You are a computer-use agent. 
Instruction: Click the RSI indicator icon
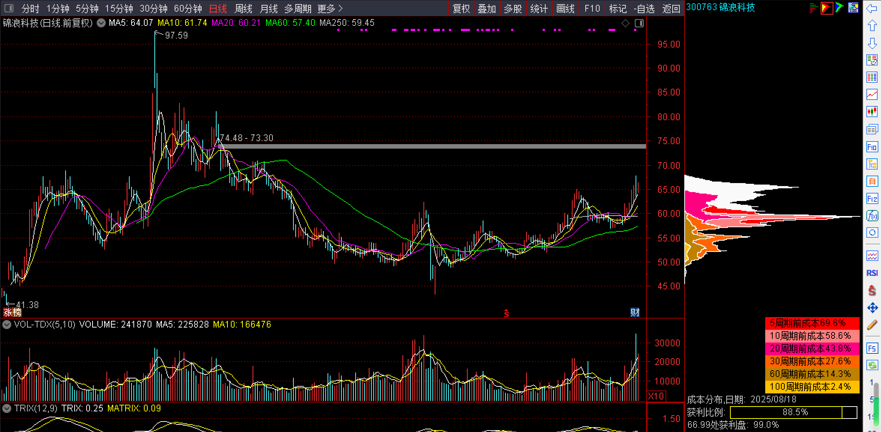click(872, 273)
